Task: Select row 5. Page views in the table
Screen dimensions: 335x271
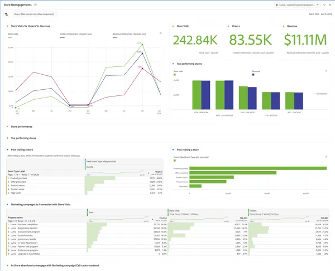Action: 85,193
